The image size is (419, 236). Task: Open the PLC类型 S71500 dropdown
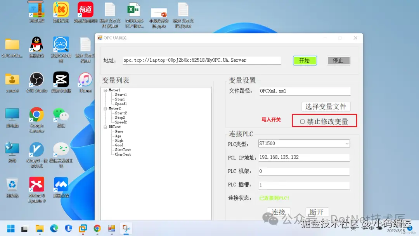(304, 144)
